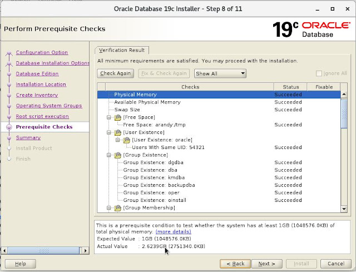The image size is (356, 272).
Task: Select Users With Same UID: 54321 row
Action: [x=219, y=147]
